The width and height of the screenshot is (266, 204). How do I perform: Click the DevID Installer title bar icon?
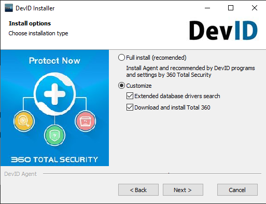pos(9,8)
